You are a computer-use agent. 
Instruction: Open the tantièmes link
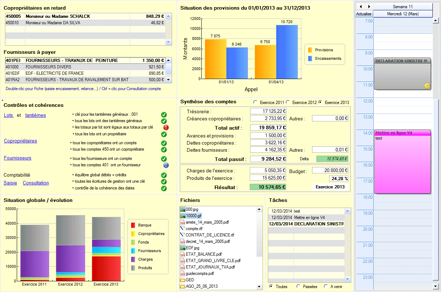click(36, 115)
